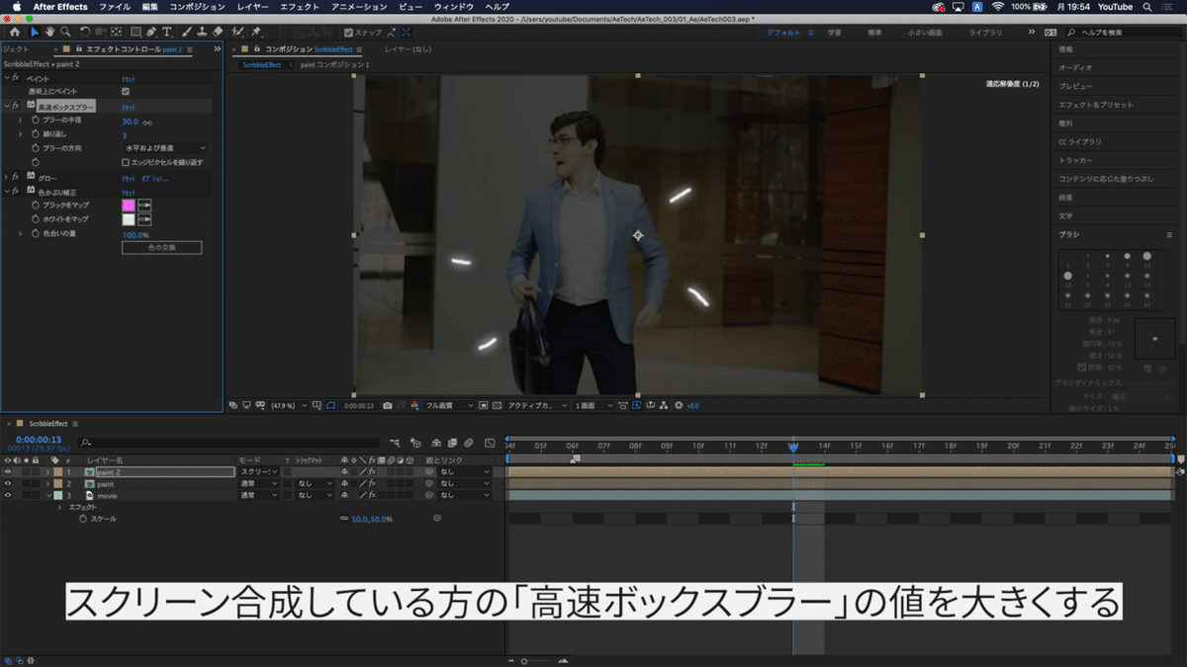The height and width of the screenshot is (667, 1187).
Task: Click the Map Black magenta color swatch
Action: coord(128,206)
